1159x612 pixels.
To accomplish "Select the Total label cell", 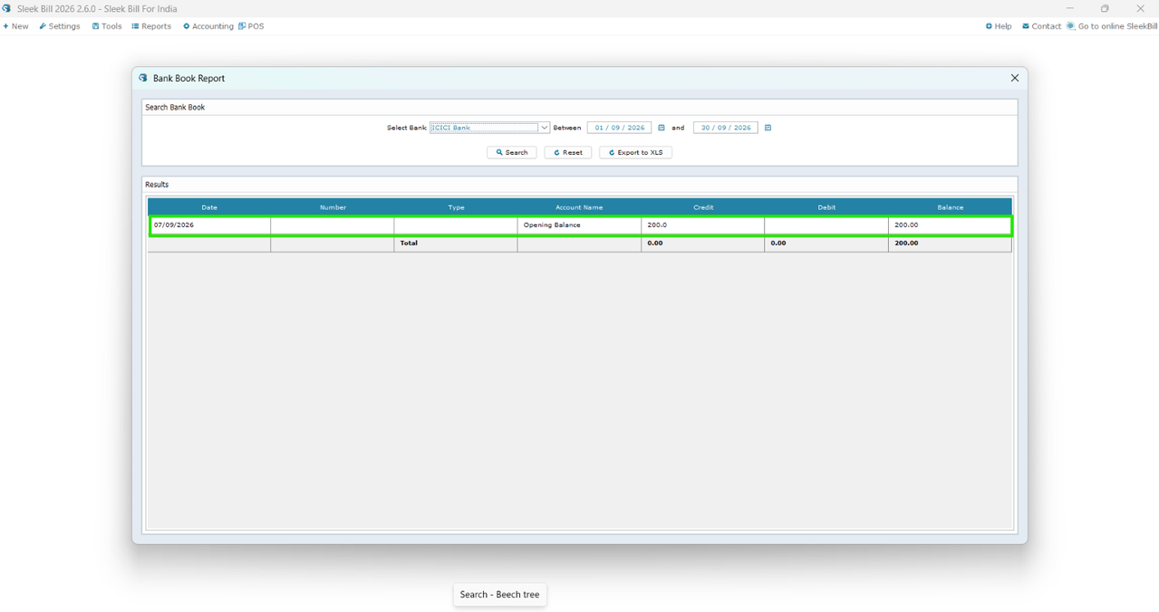I will tap(456, 244).
